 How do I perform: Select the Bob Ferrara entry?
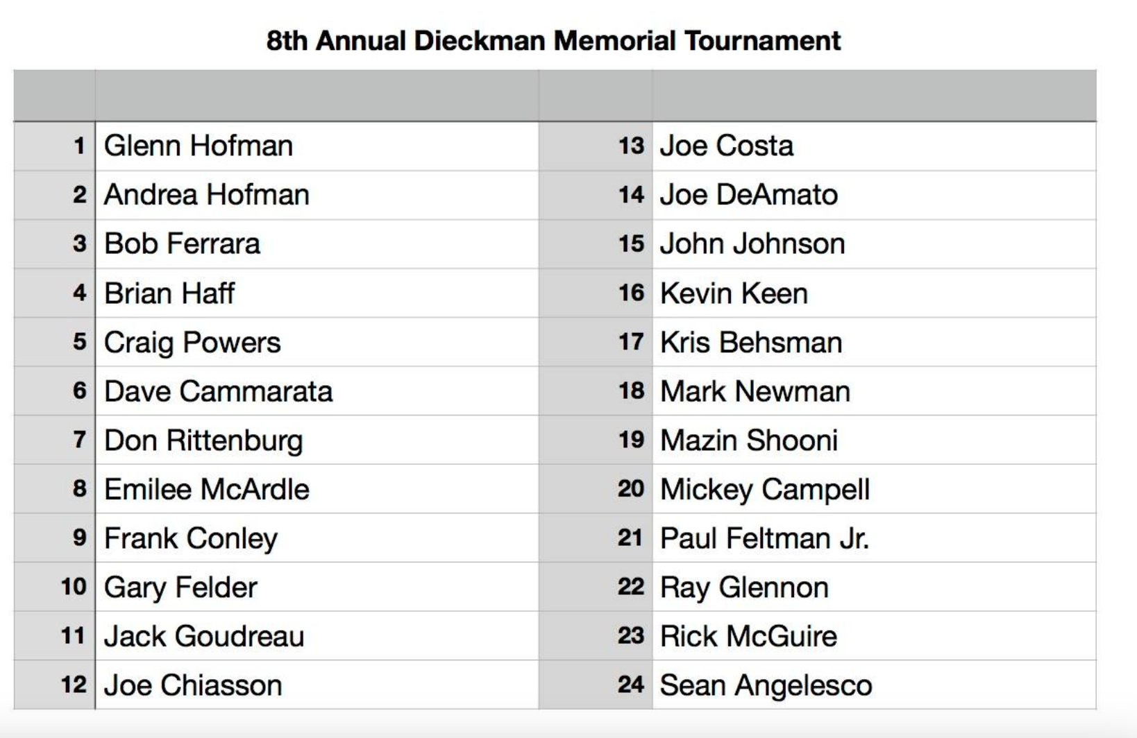tap(317, 244)
